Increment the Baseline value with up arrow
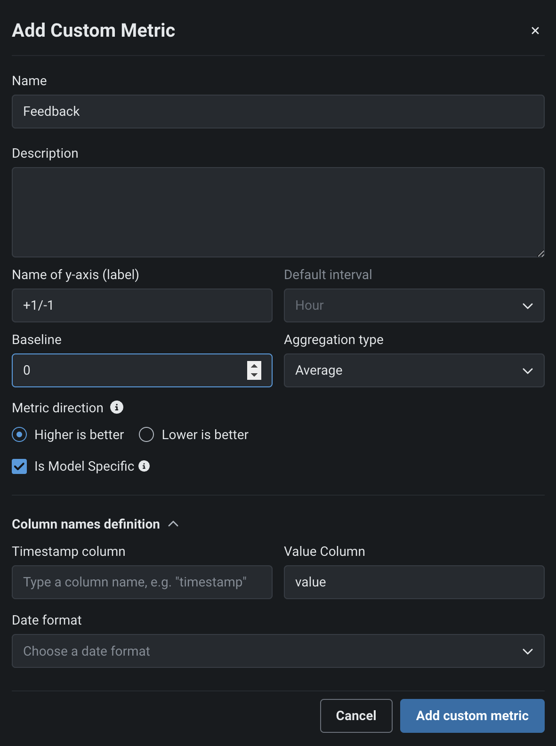556x746 pixels. (254, 366)
